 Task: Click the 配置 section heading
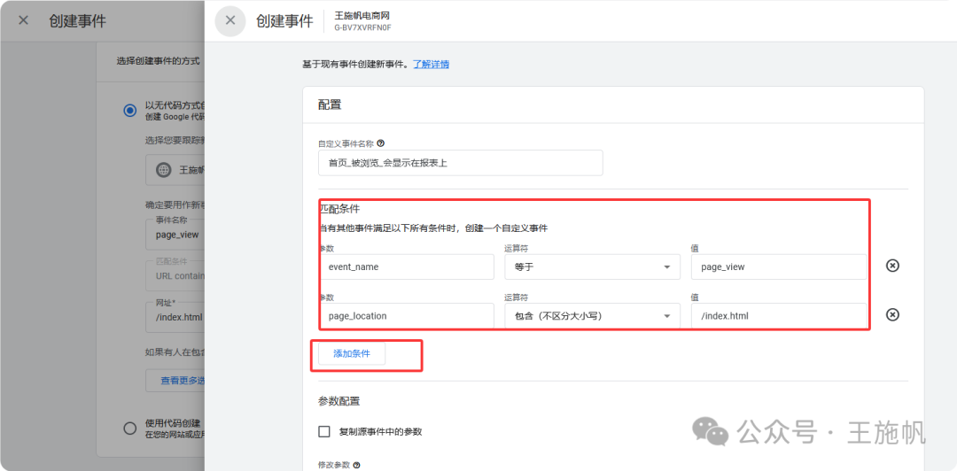coord(330,105)
